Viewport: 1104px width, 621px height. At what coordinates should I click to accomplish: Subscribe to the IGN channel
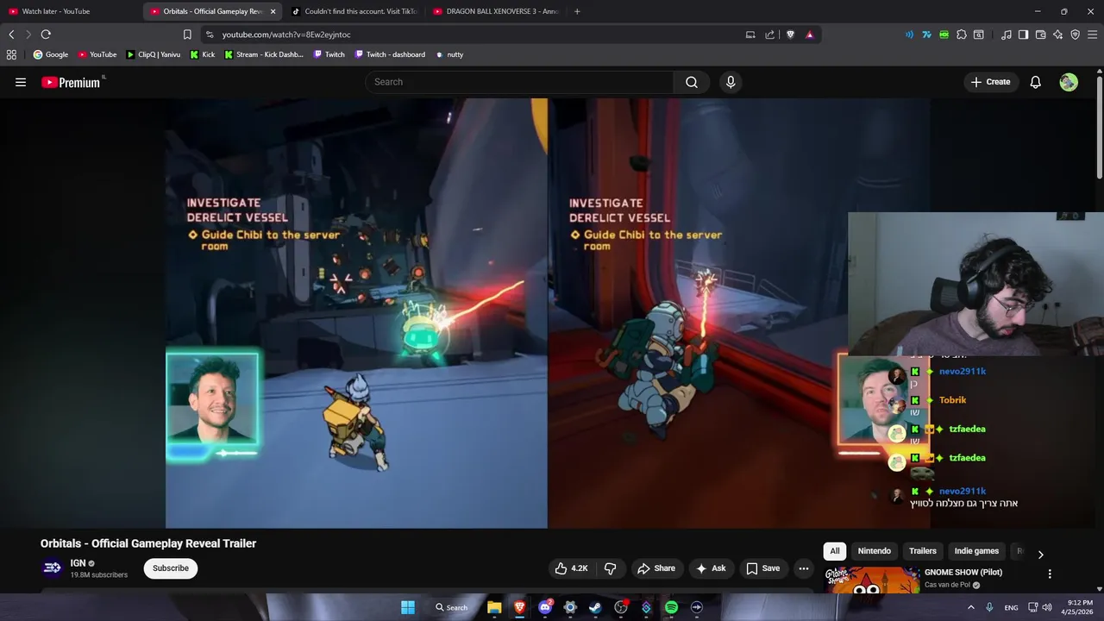pos(171,568)
